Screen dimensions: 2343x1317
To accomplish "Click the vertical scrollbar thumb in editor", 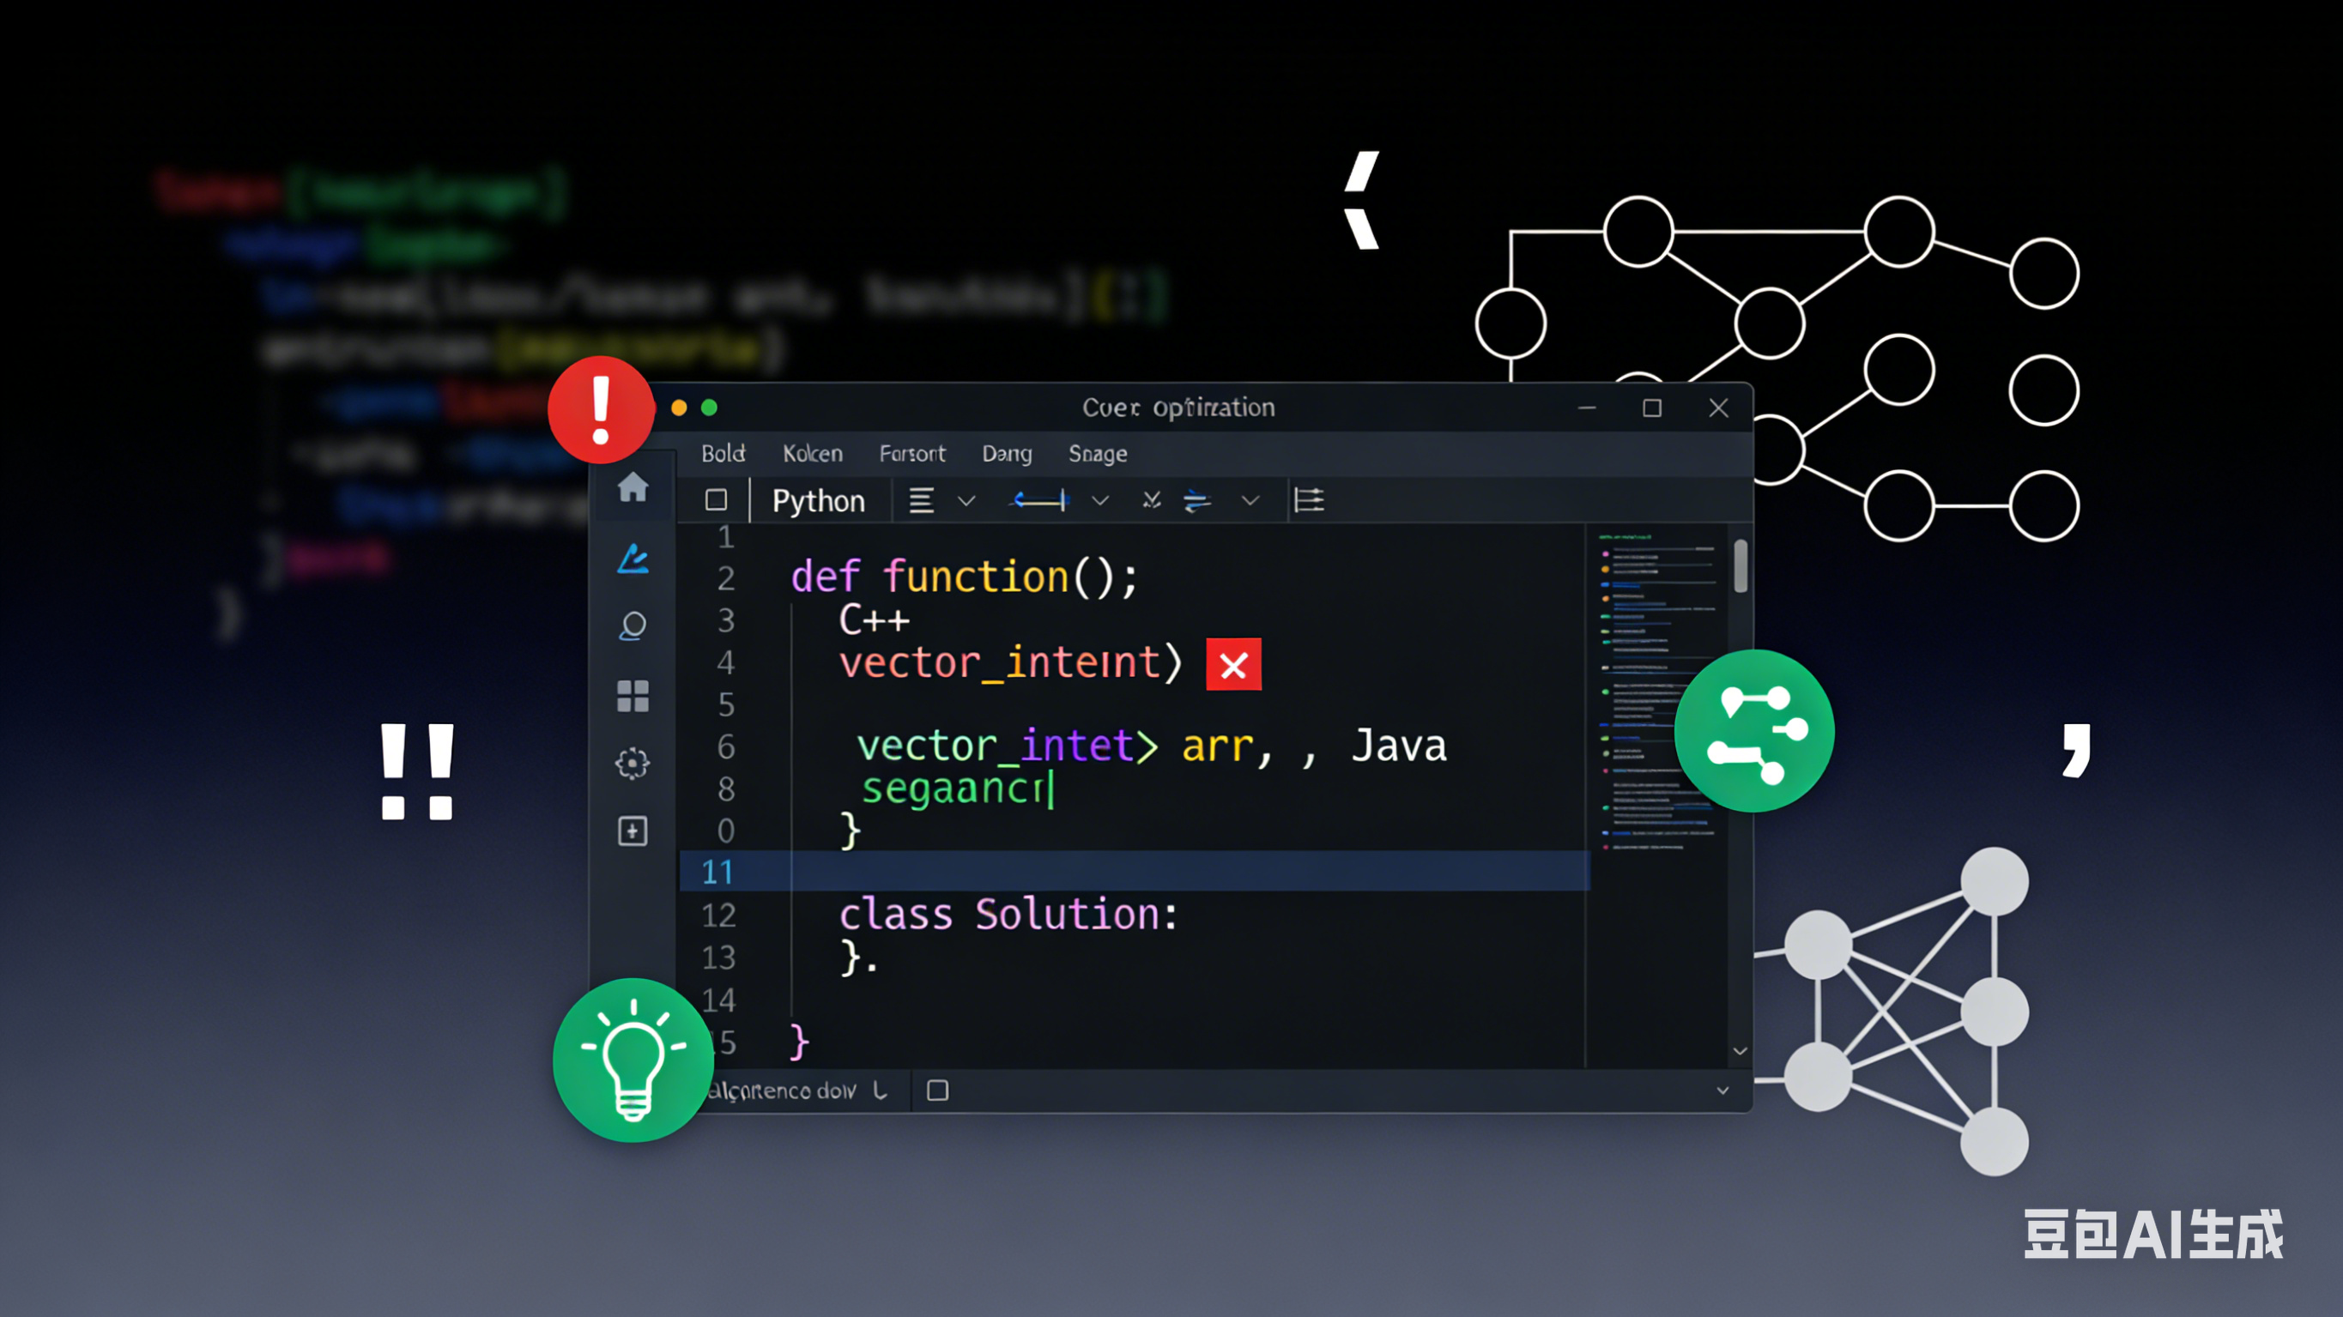I will click(1740, 566).
